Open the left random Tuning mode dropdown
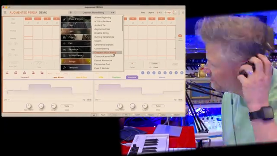This screenshot has width=277, height=156. click(67, 106)
